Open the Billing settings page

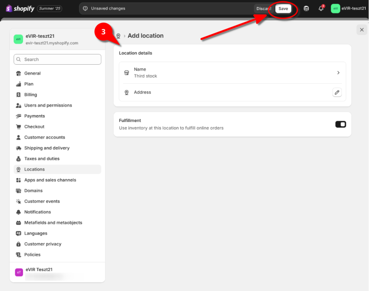point(30,95)
